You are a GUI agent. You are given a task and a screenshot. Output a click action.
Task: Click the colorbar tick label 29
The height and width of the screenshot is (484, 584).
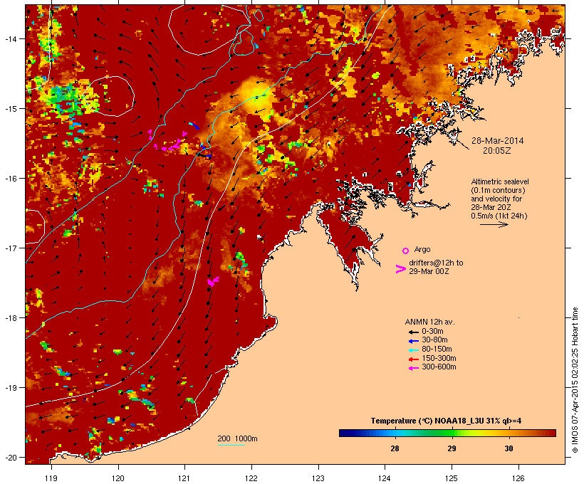[452, 448]
